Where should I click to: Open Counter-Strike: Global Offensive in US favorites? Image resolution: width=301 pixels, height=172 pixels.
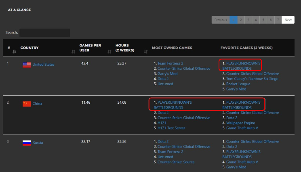tap(253, 73)
